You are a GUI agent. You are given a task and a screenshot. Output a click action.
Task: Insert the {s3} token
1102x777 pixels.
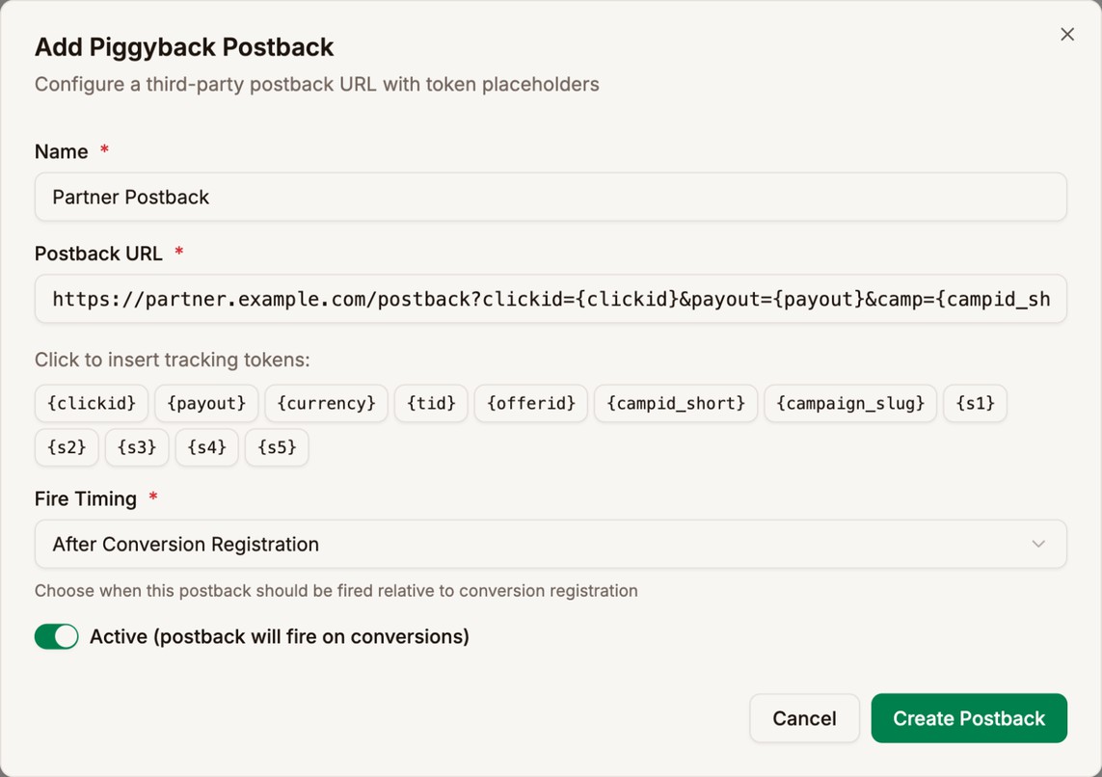[x=137, y=447]
